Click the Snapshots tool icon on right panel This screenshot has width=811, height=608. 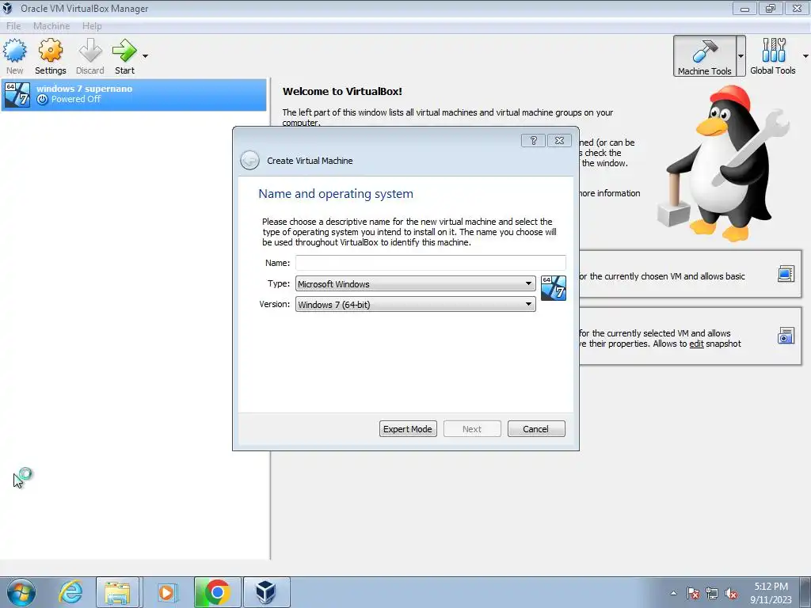point(786,336)
